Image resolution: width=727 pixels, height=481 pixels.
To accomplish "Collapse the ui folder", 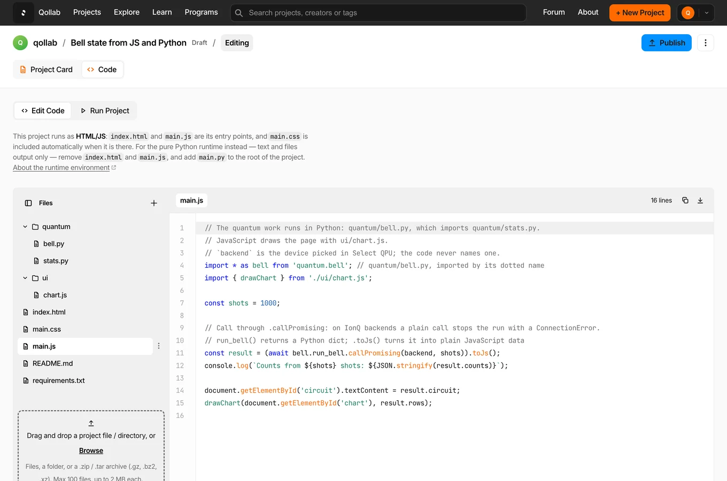I will [25, 278].
